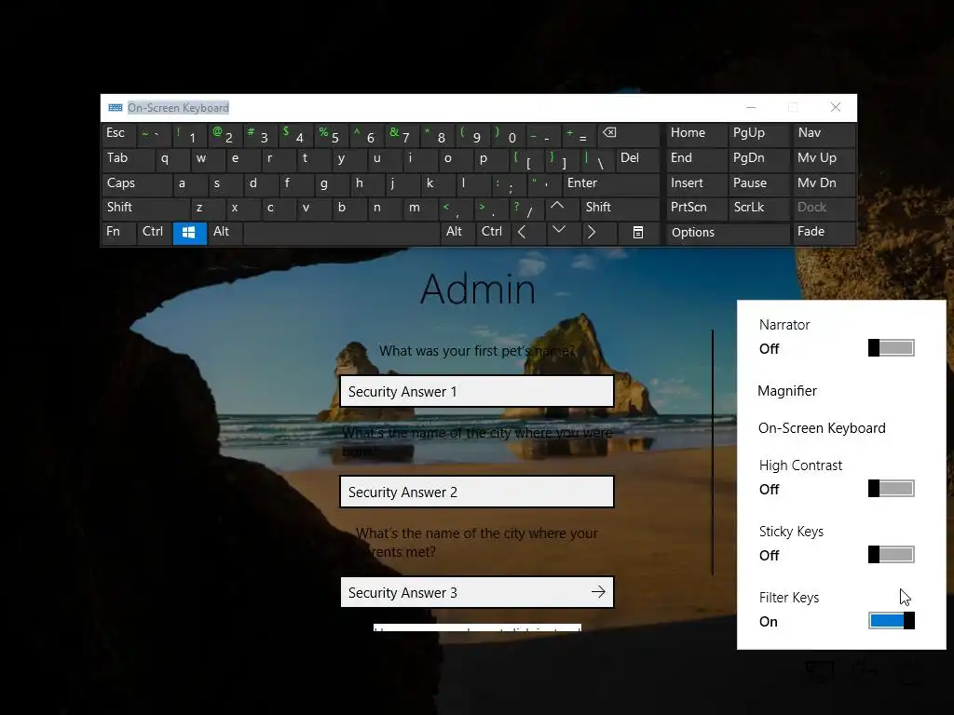Toggle the left Shift key

click(x=146, y=208)
